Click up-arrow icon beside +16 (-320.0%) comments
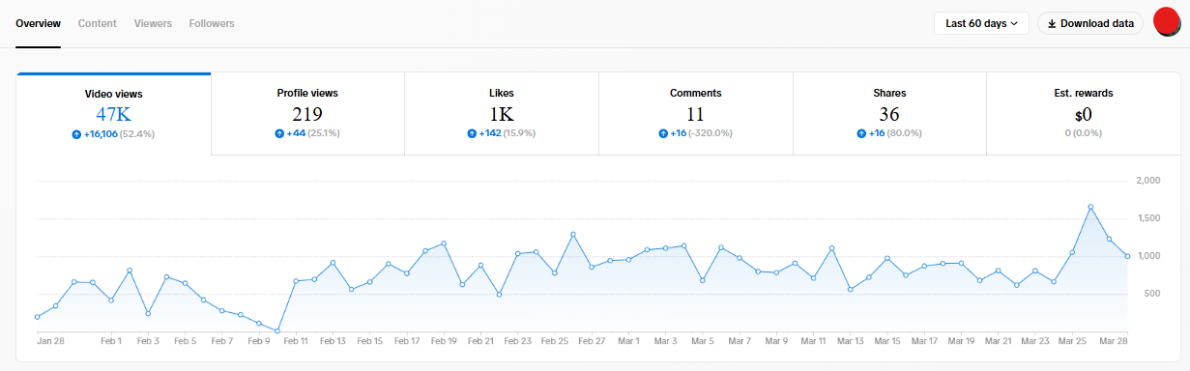This screenshot has width=1190, height=371. point(663,133)
